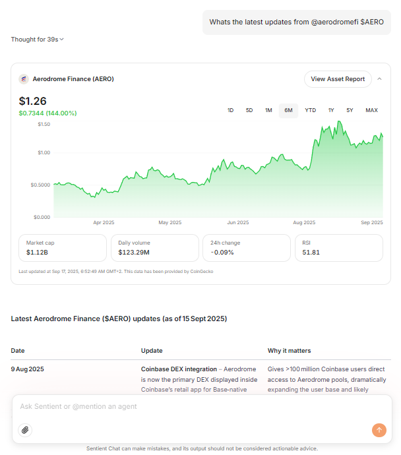Click the 'Last updated at Sep 17, 2025' note
The height and width of the screenshot is (455, 401).
point(116,272)
